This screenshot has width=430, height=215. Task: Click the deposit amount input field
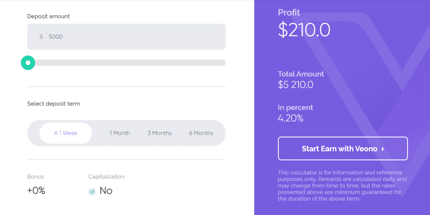point(126,36)
